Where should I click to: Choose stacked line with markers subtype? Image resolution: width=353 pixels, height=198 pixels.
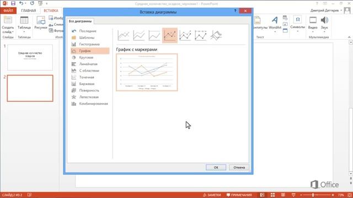(x=185, y=35)
